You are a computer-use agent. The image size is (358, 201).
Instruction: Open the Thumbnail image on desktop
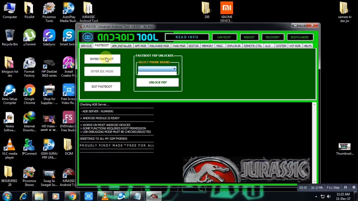pos(345,149)
